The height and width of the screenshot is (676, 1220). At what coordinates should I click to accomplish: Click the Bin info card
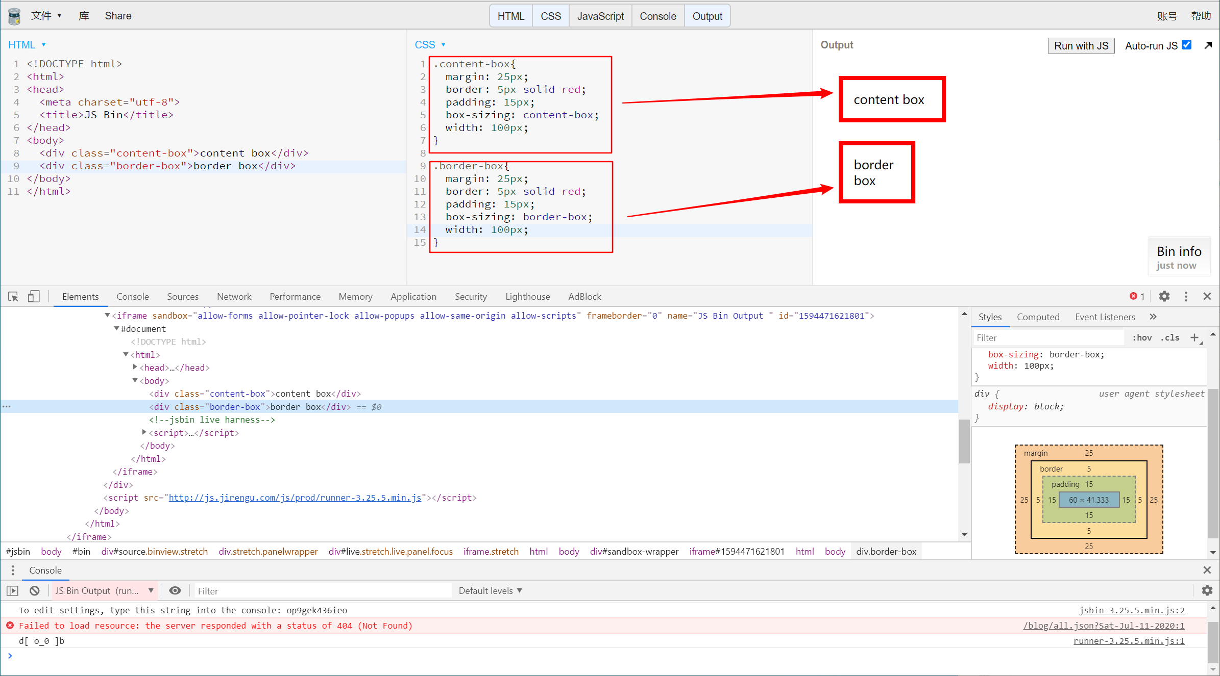coord(1179,257)
